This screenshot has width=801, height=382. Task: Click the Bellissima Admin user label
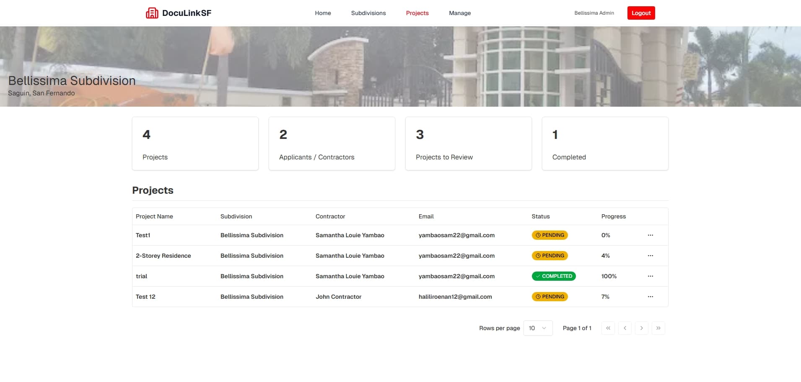click(x=594, y=13)
